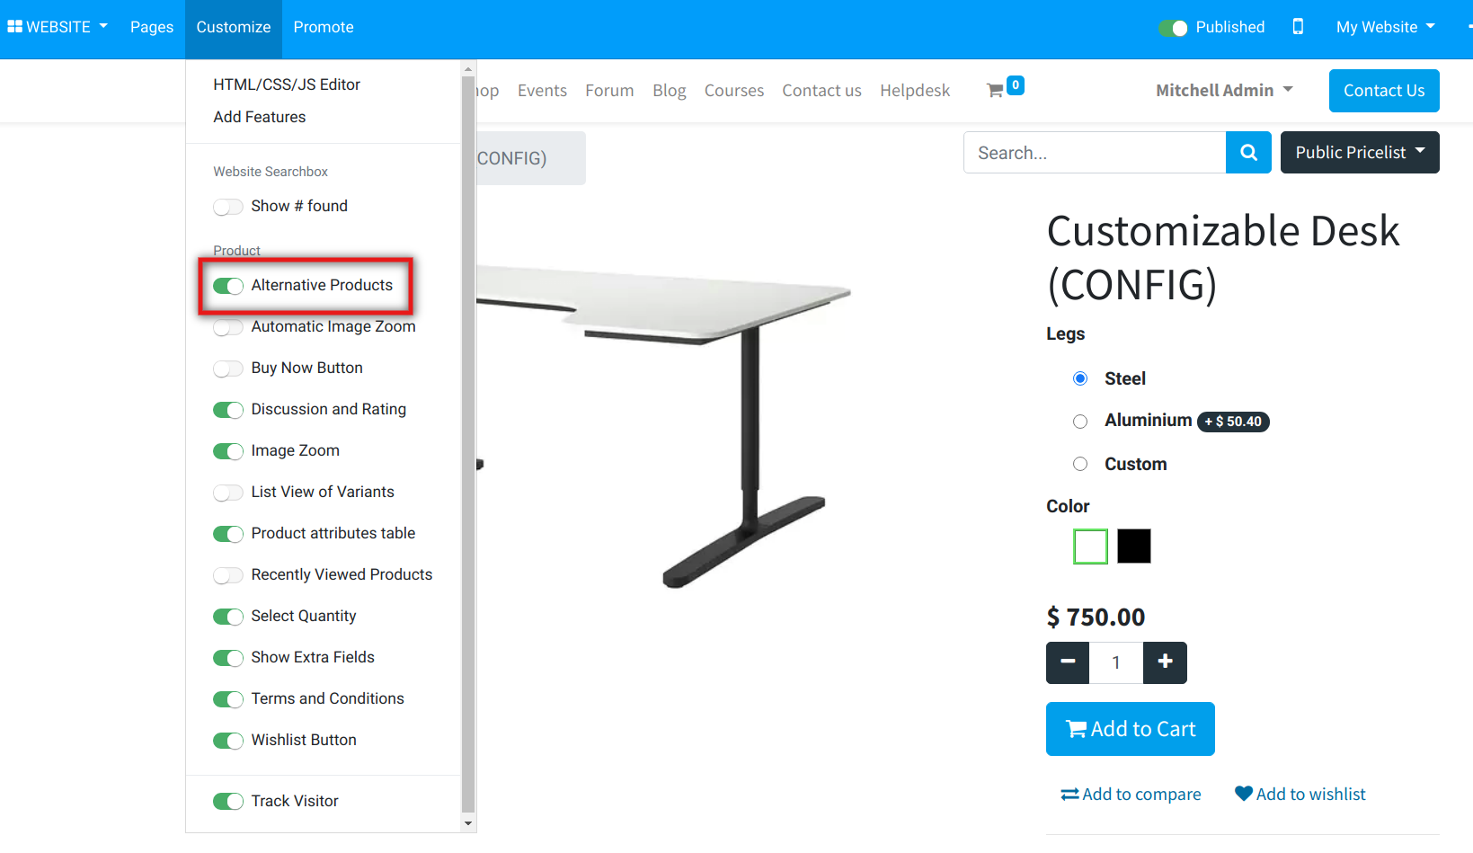Select the Aluminium legs radio button

(1080, 422)
